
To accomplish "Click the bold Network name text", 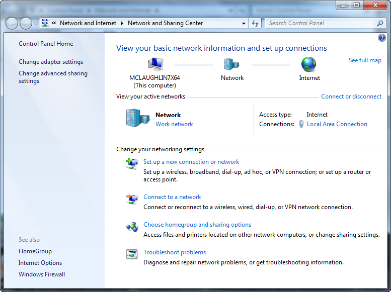I will 168,115.
